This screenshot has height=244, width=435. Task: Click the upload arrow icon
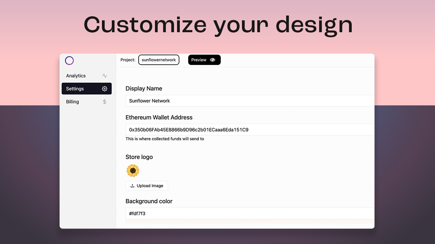tap(133, 186)
